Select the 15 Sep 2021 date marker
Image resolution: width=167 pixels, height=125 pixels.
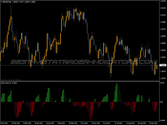153,123
